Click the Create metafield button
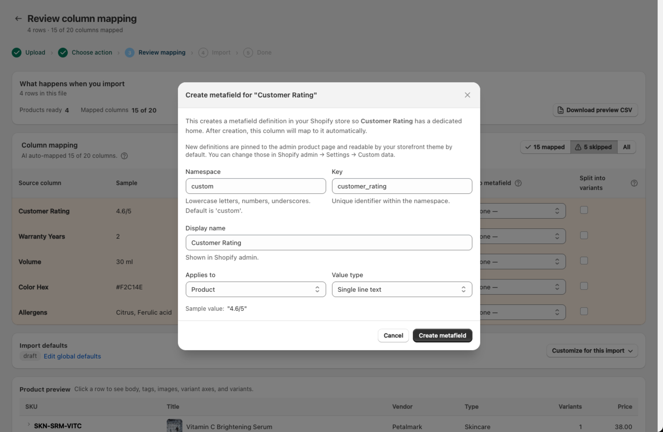The image size is (663, 432). click(443, 336)
